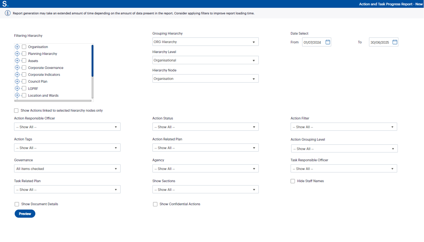The image size is (424, 242).
Task: Expand the Corporate Governance tree node
Action: [x=17, y=67]
